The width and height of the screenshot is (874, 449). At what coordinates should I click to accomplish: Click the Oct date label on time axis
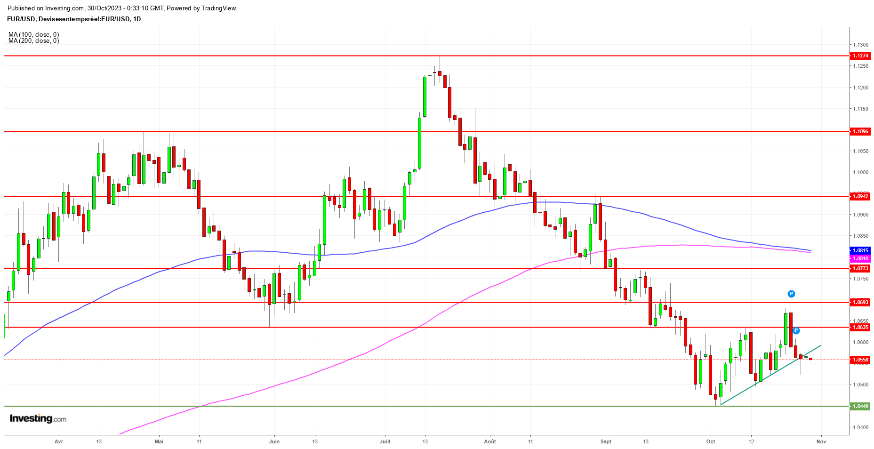click(711, 441)
